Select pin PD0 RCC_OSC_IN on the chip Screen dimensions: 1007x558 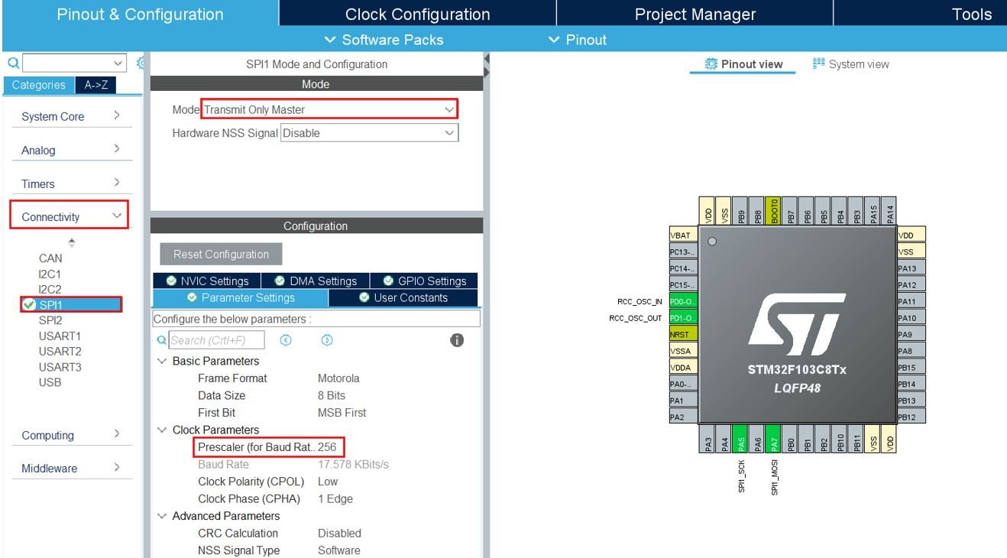[682, 301]
